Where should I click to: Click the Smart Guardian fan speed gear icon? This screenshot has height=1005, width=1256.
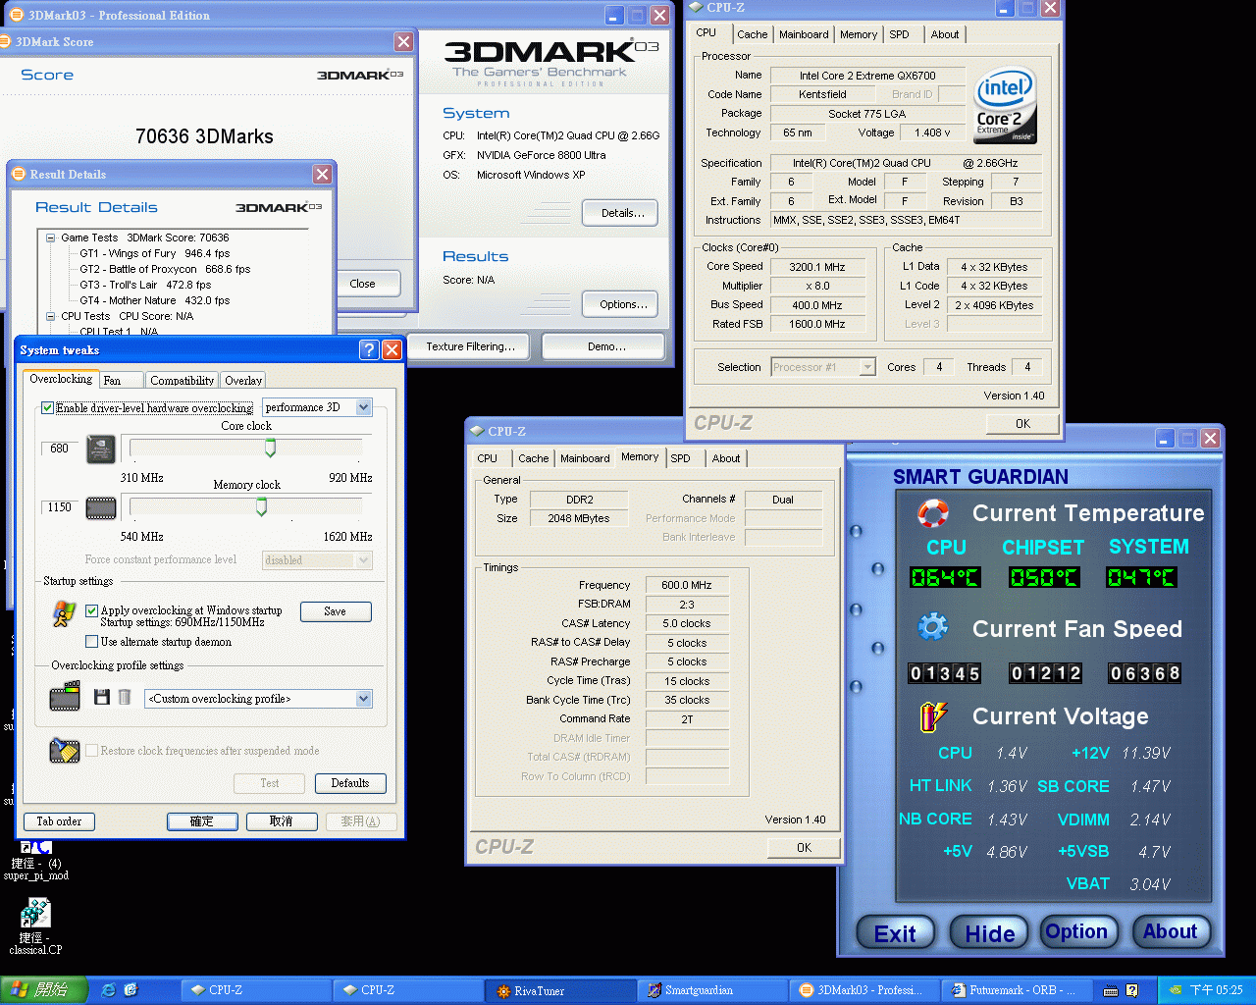click(x=933, y=627)
